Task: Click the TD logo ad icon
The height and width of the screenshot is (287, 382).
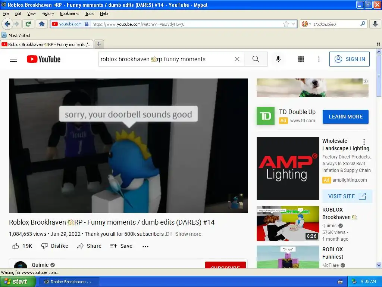Action: 266,116
